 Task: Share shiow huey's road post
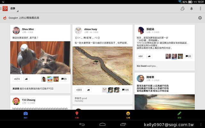pyautogui.click(x=88, y=90)
